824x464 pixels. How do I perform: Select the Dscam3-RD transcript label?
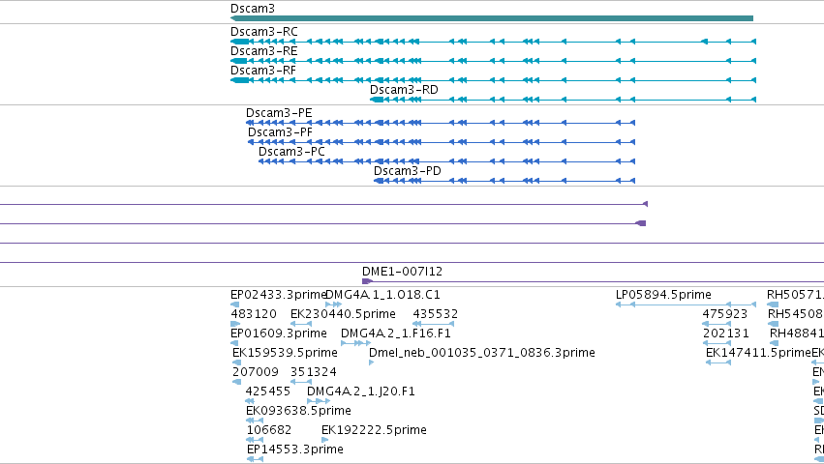click(404, 90)
